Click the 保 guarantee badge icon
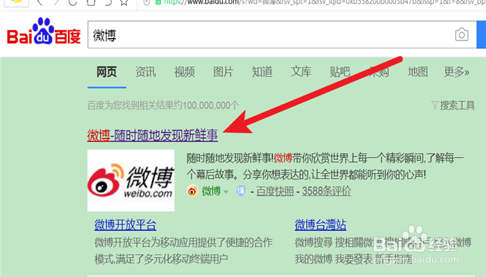The width and height of the screenshot is (486, 277). point(241,190)
